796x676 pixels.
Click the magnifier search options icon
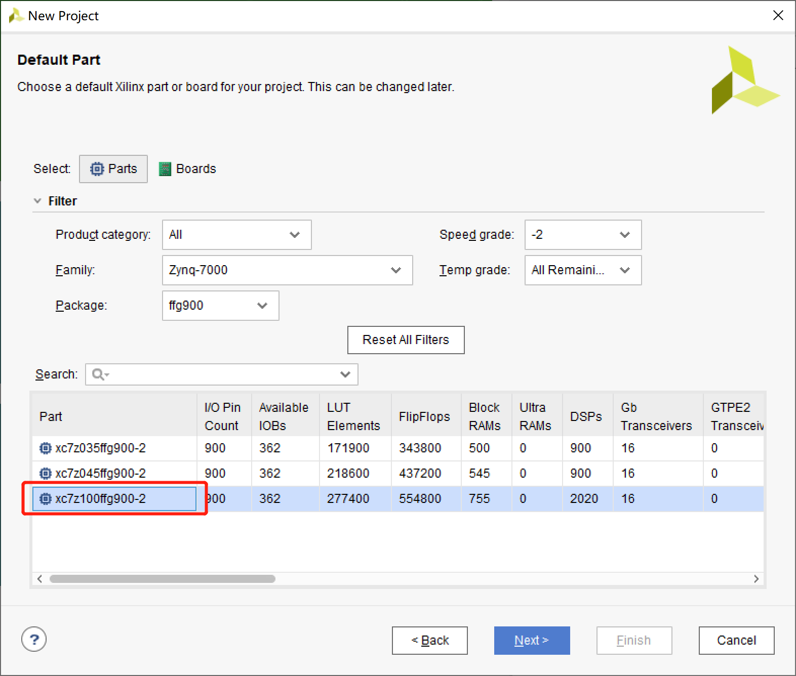point(100,374)
